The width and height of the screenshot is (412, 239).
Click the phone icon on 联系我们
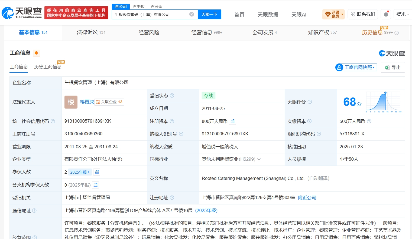pyautogui.click(x=353, y=14)
